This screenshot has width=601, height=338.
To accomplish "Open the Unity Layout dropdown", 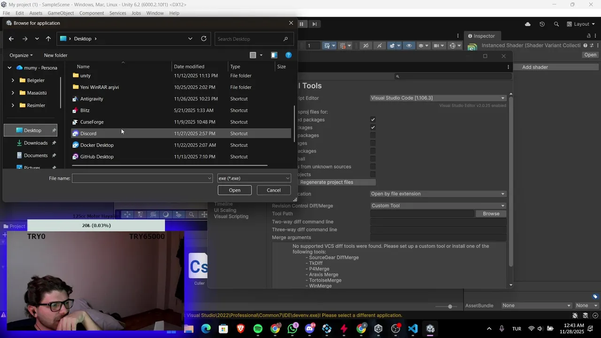I will (581, 24).
